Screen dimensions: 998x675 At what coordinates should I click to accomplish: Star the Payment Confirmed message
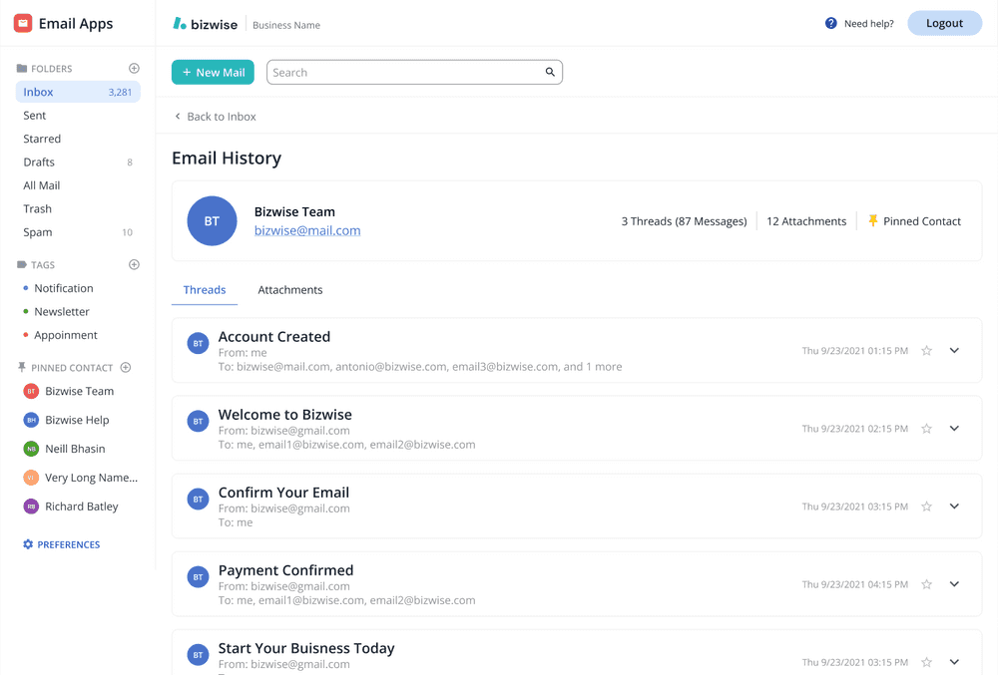tap(926, 583)
